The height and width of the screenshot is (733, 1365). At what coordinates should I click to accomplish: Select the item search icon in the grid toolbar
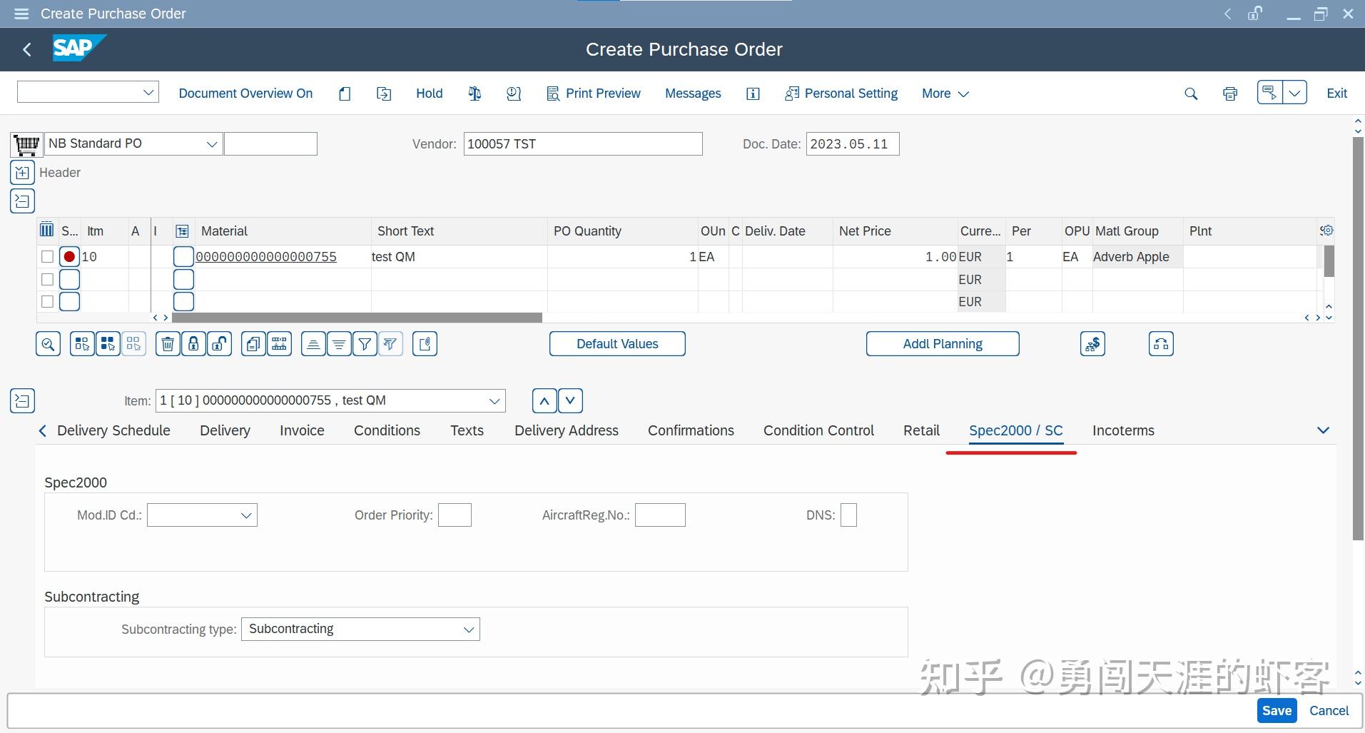coord(48,343)
